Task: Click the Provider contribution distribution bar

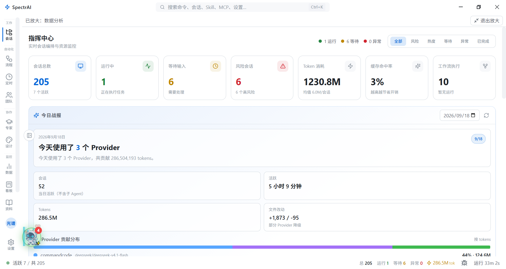Action: tap(262, 247)
